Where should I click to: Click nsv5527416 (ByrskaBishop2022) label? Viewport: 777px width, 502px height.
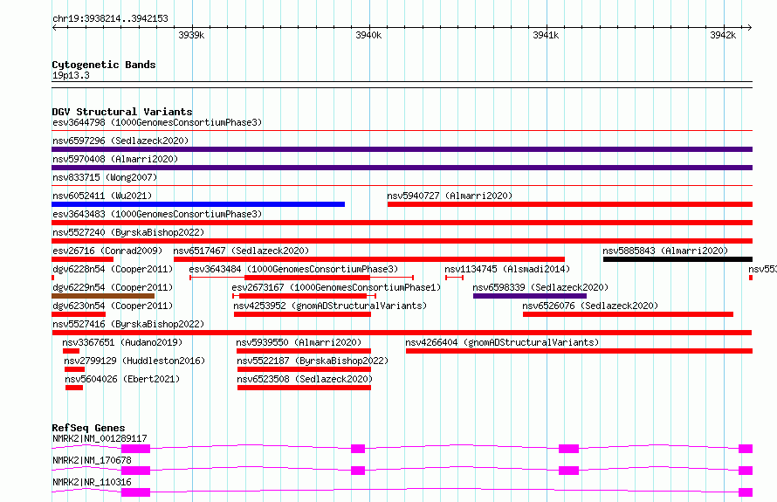[x=128, y=324]
